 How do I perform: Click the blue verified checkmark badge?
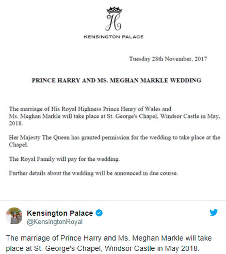(99, 213)
